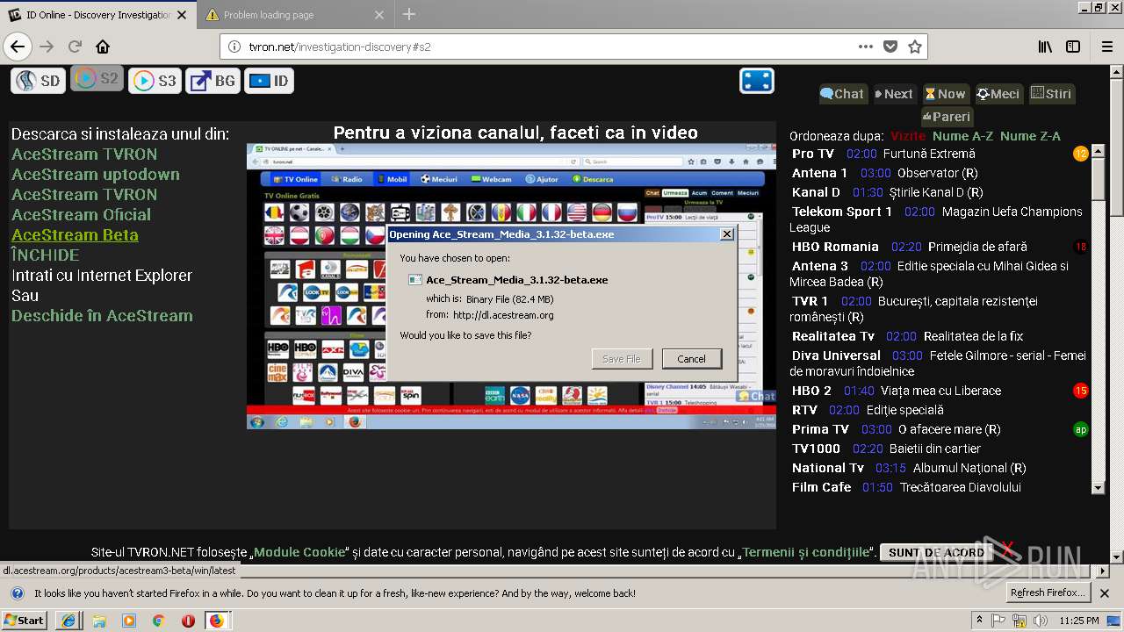Go back with the browser back arrow
1124x632 pixels.
click(x=18, y=47)
